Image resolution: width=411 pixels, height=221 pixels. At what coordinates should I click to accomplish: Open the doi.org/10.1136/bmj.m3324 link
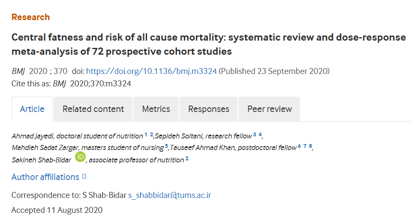pos(152,71)
